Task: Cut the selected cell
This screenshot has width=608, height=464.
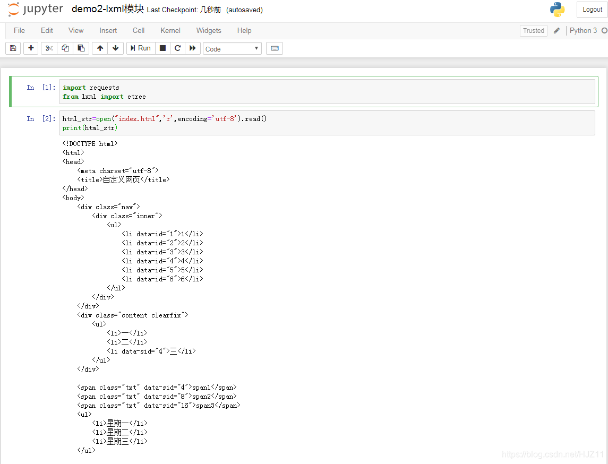Action: point(49,48)
